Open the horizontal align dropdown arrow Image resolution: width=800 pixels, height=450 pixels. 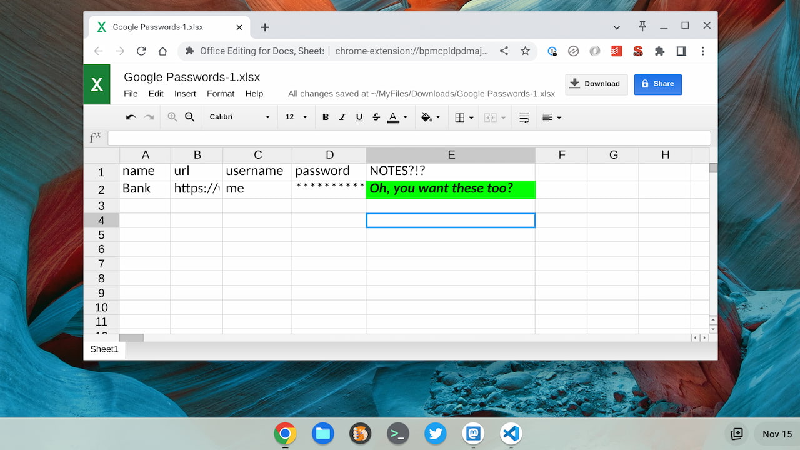[559, 117]
